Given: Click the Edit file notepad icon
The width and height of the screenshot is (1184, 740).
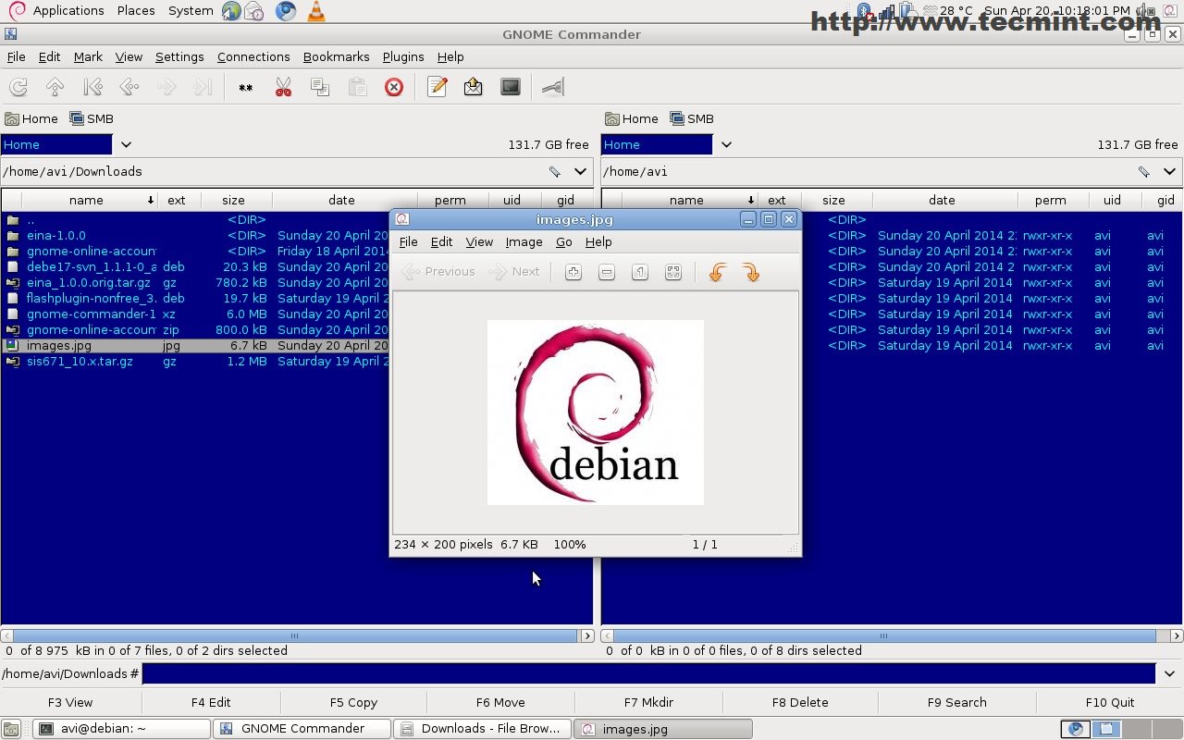Looking at the screenshot, I should click(x=438, y=87).
